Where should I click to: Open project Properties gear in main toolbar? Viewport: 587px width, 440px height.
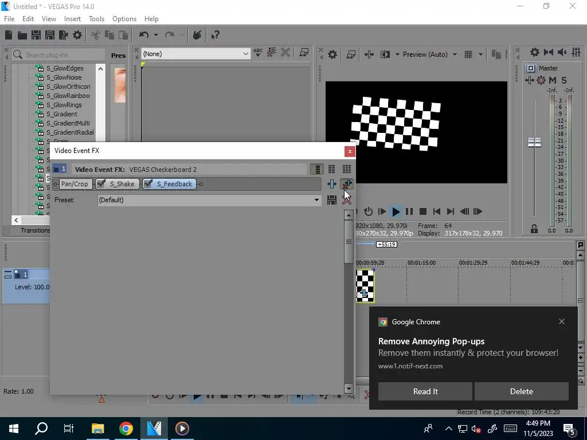(x=77, y=35)
